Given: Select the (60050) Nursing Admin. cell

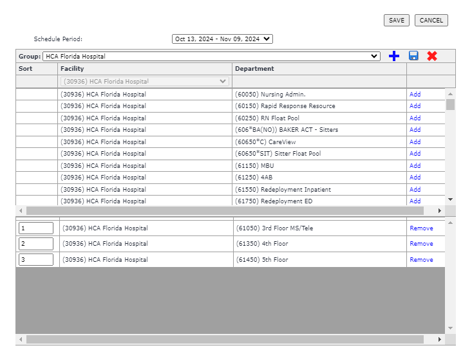Looking at the screenshot, I should coord(319,94).
